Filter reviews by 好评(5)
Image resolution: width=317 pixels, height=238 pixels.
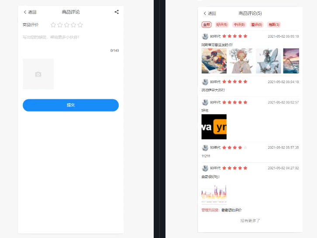click(x=222, y=24)
